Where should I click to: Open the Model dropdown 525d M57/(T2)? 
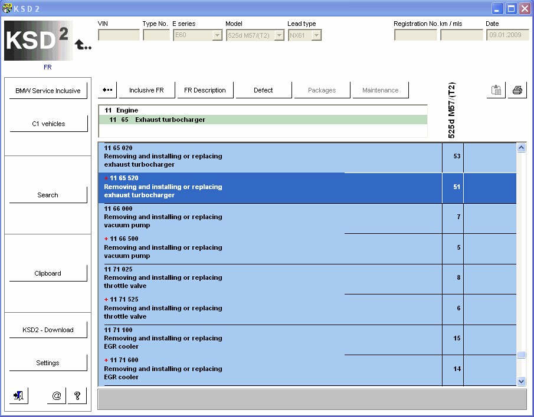click(279, 35)
